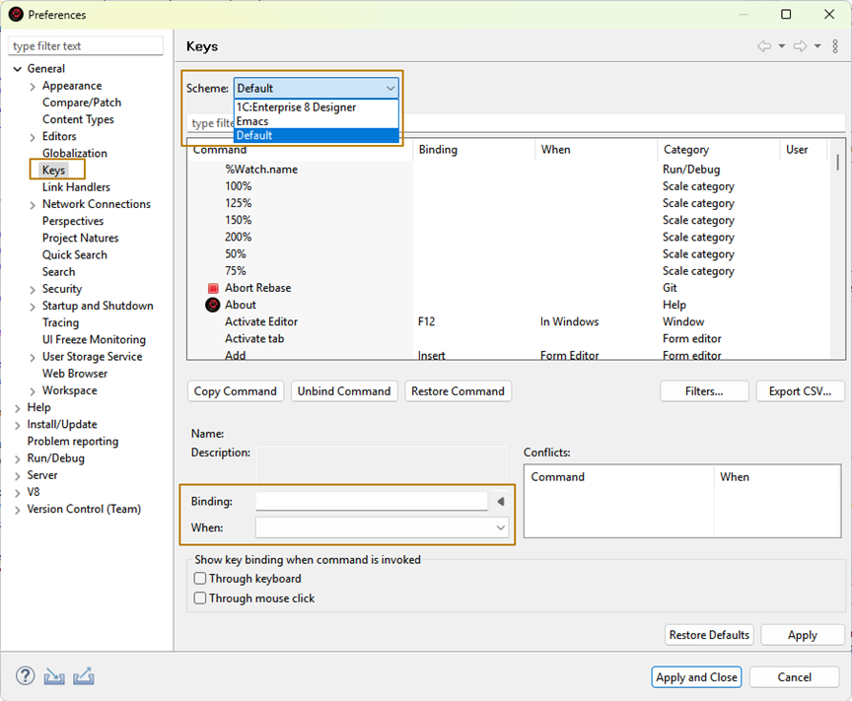Open the When dropdown
Screen dimensions: 852x701
pyautogui.click(x=382, y=528)
